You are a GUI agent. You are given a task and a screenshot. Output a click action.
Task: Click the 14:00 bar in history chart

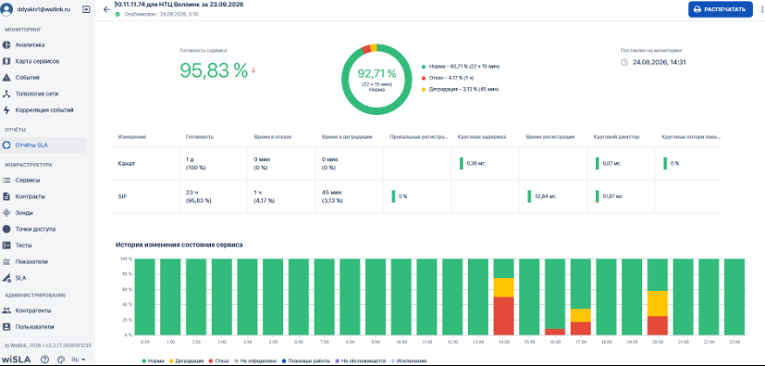[504, 297]
